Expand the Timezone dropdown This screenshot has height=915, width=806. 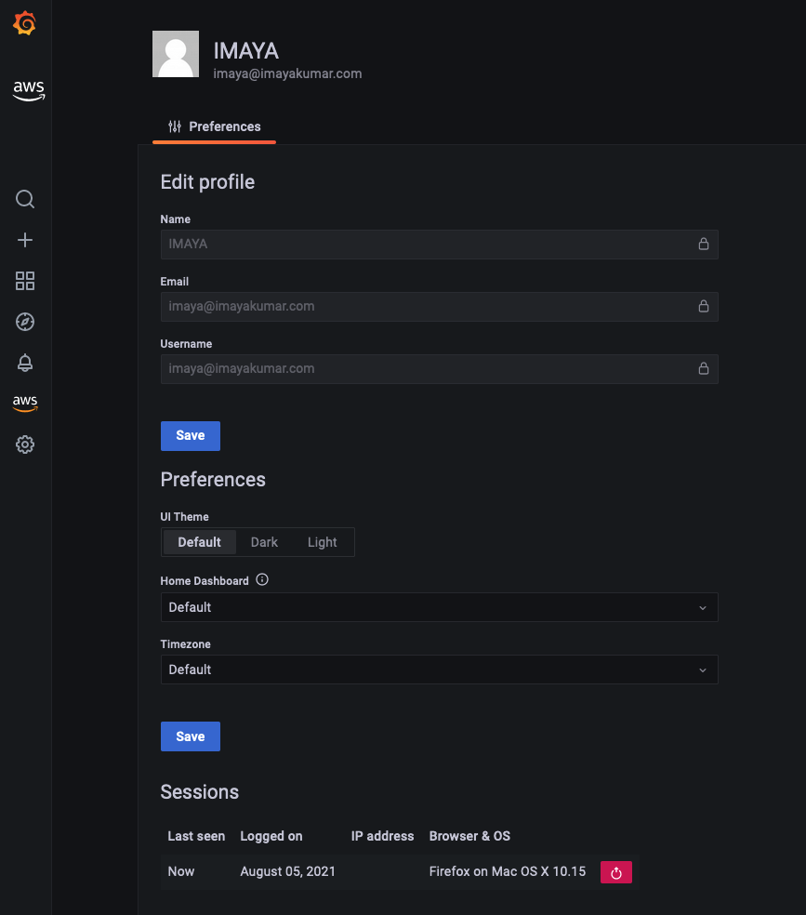tap(439, 670)
